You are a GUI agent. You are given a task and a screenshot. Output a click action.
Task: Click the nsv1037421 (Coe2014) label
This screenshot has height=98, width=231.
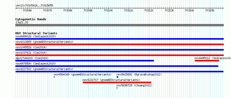click(x=31, y=53)
